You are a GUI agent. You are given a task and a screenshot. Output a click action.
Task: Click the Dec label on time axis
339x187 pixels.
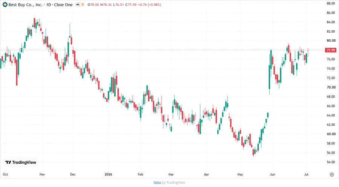tap(73, 174)
